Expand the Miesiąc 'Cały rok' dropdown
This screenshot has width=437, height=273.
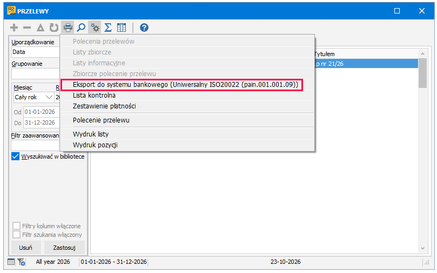49,97
